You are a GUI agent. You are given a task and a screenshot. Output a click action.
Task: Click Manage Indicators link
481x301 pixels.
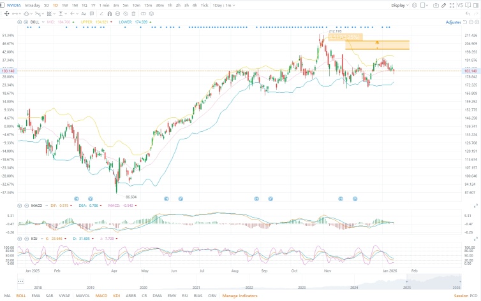(240, 296)
